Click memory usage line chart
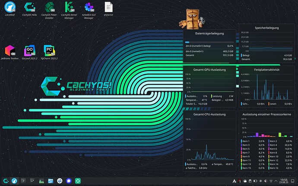 pyautogui.click(x=271, y=42)
